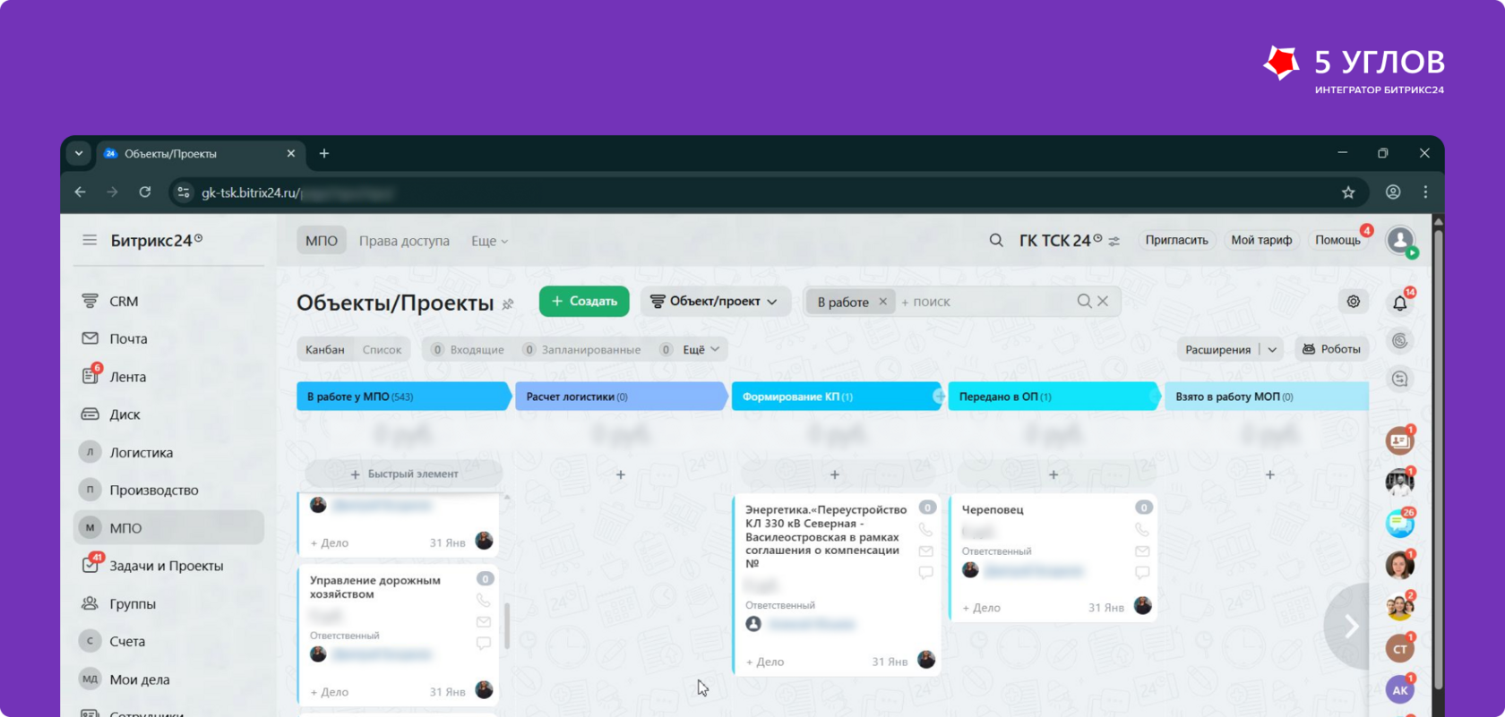Screen dimensions: 1505x717
Task: Open Помощь help button
Action: (1337, 240)
